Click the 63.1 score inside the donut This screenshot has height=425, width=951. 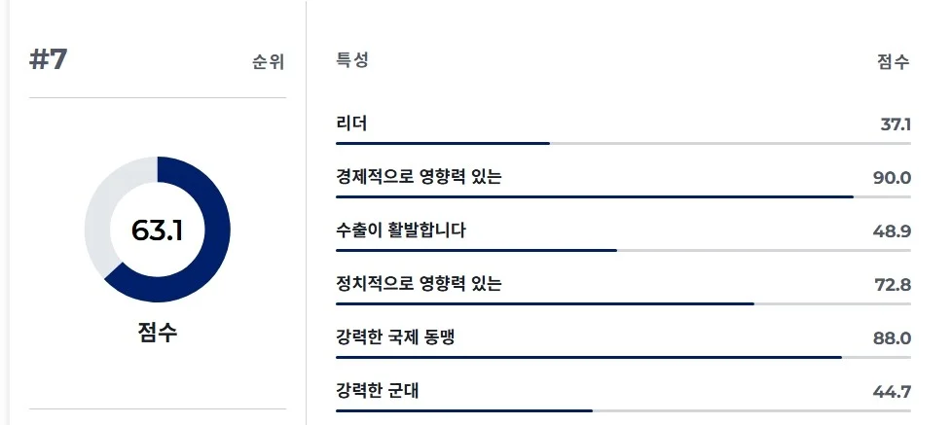[158, 230]
